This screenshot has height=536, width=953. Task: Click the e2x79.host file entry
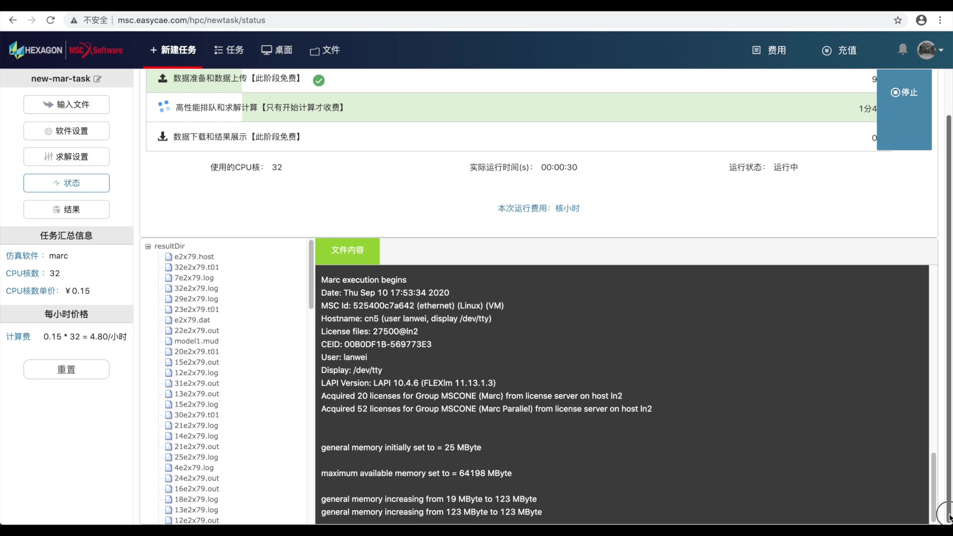click(194, 256)
